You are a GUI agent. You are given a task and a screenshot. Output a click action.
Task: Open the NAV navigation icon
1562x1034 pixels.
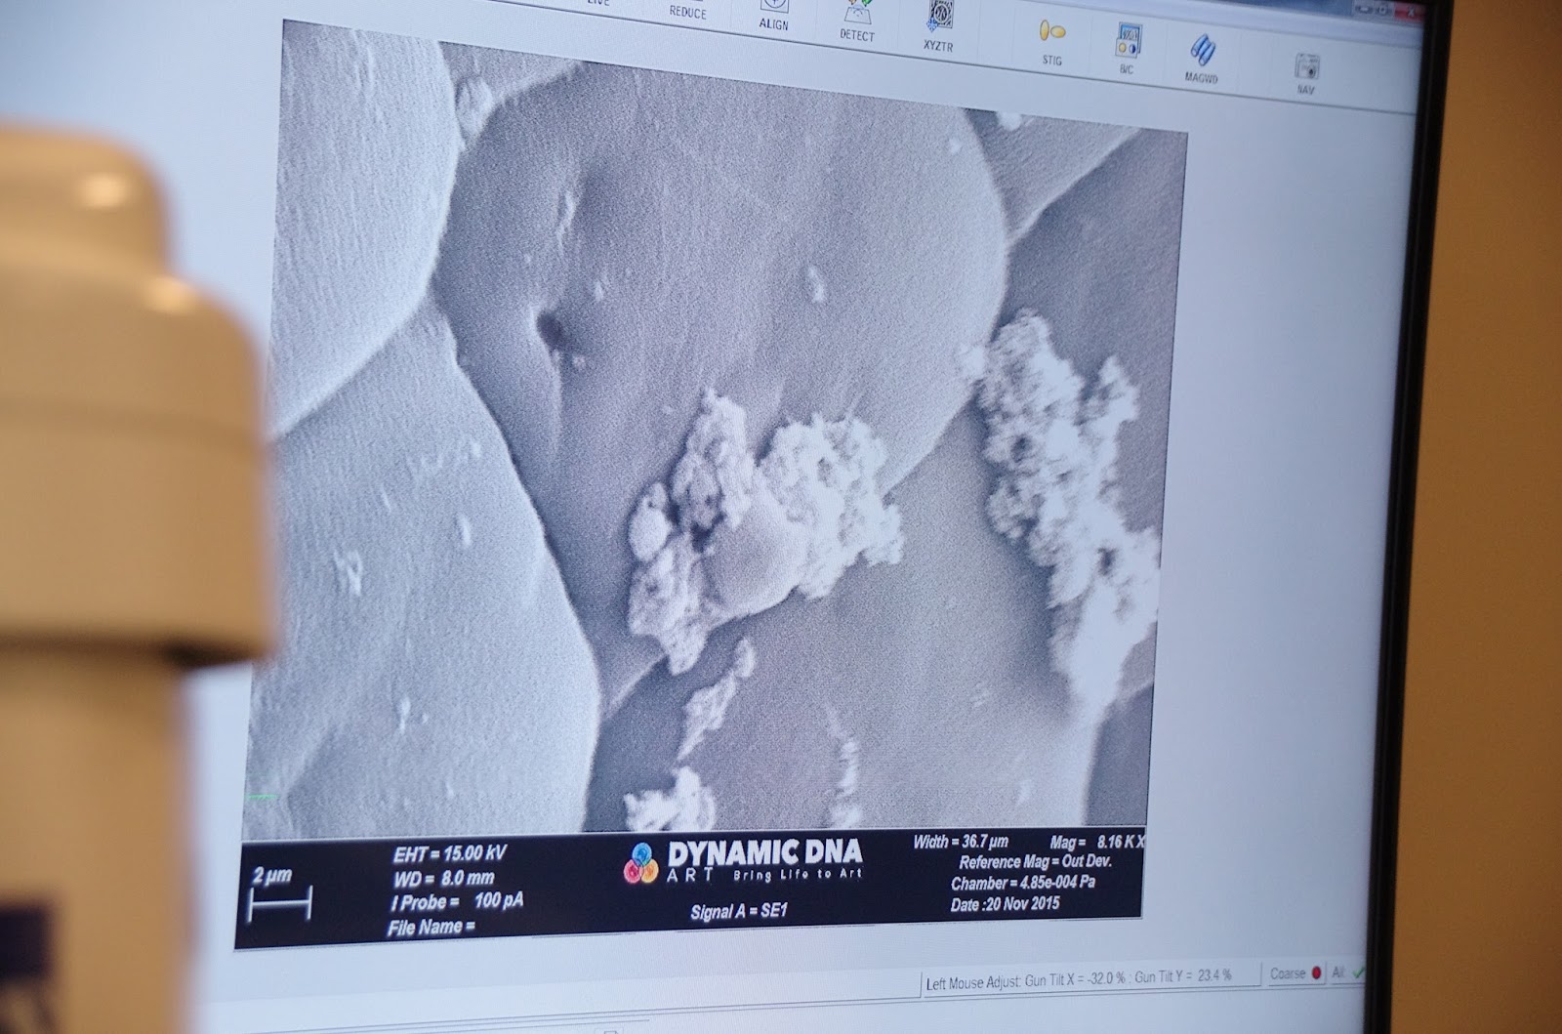[x=1306, y=74]
